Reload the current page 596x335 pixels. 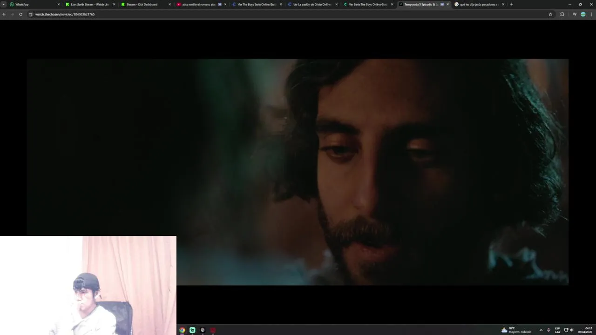[20, 14]
